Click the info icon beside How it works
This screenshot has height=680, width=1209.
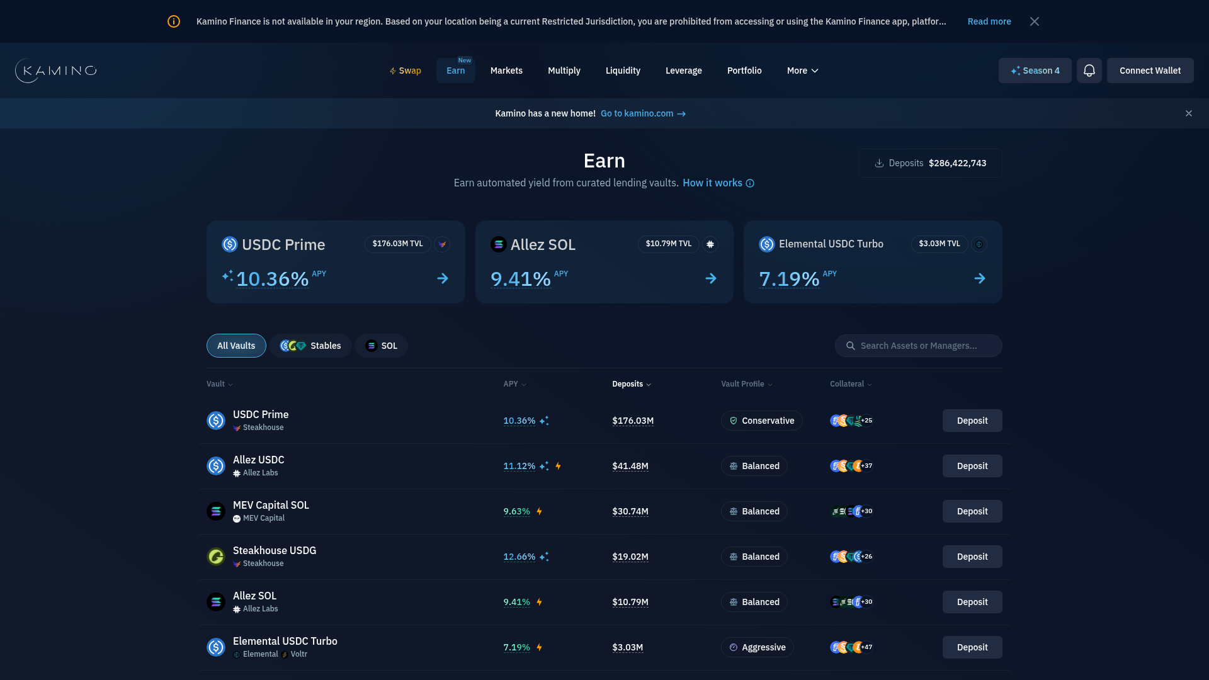(x=750, y=183)
